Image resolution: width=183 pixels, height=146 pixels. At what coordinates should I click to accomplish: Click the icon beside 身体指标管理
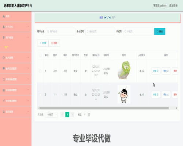4,79
